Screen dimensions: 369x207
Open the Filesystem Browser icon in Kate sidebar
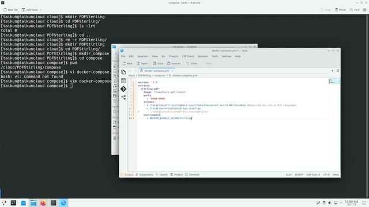click(123, 80)
